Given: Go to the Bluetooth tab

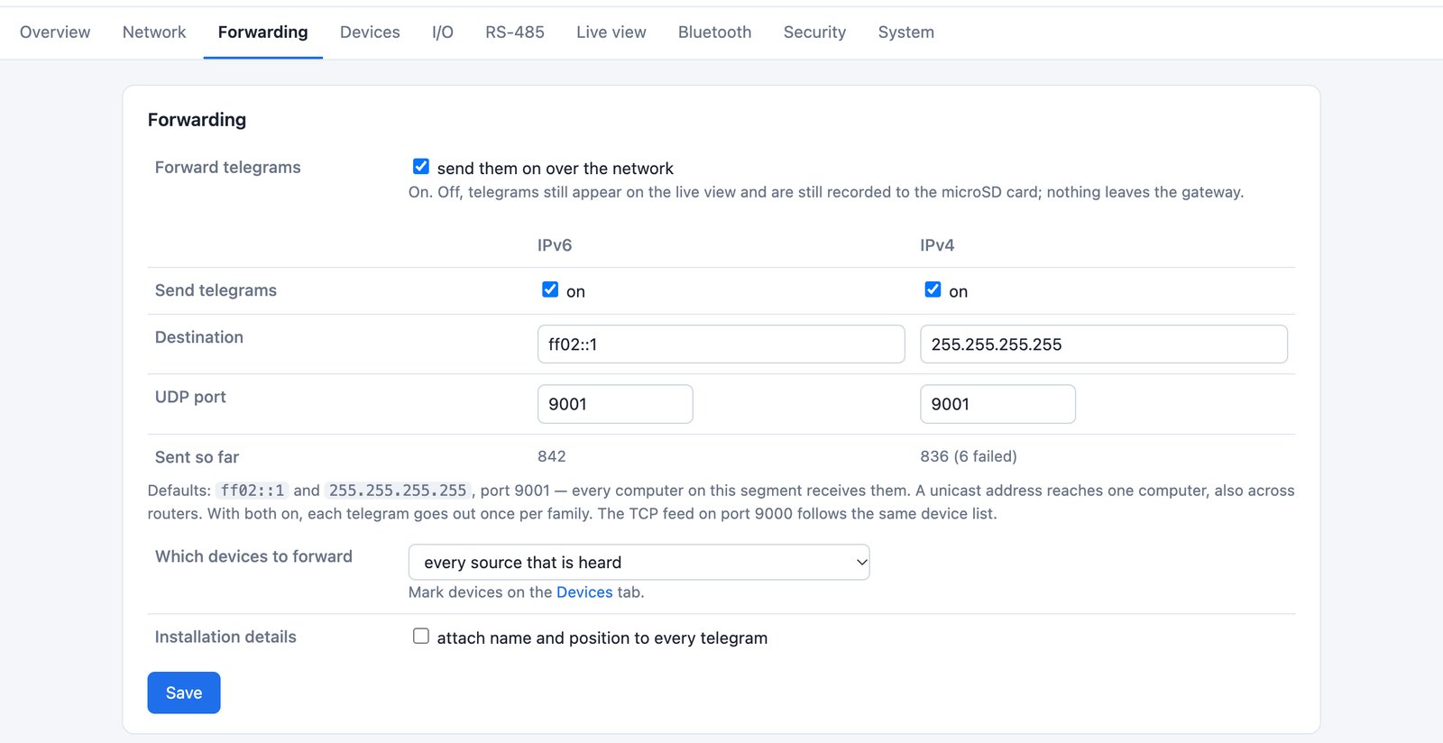Looking at the screenshot, I should [715, 32].
